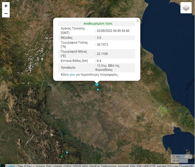195x167 pixels.
Task: Click the cyan marker beside the green one
Action: tap(67, 152)
